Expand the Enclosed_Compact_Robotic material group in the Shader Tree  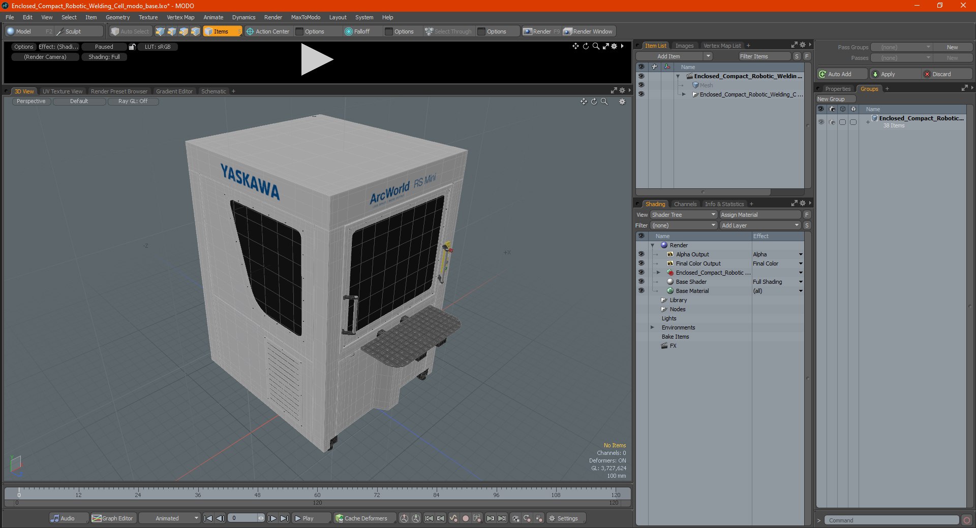click(x=659, y=273)
